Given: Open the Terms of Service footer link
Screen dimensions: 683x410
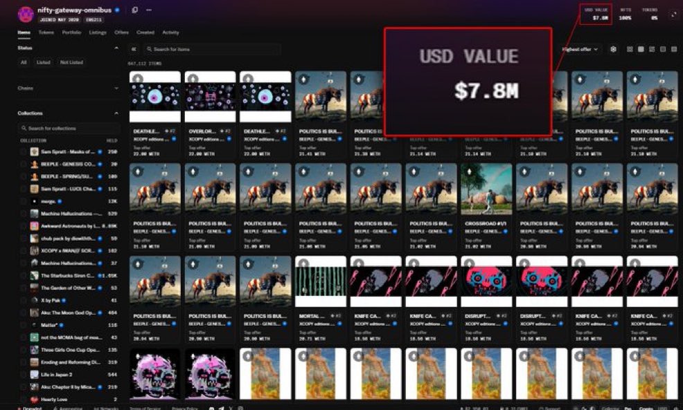Looking at the screenshot, I should [145, 408].
